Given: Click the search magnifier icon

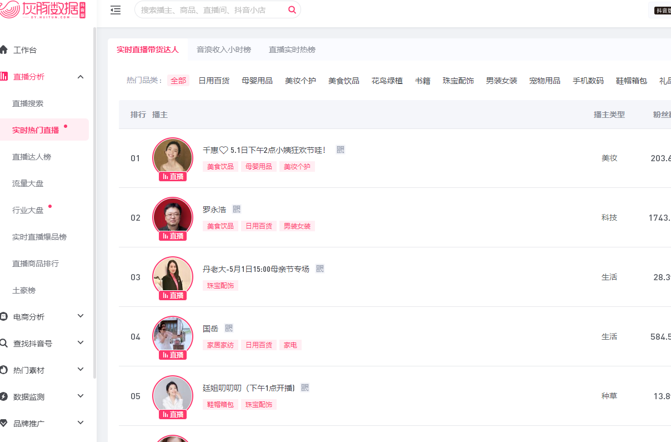Looking at the screenshot, I should click(x=292, y=10).
